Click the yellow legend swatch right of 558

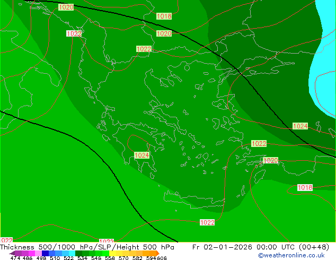112,253
